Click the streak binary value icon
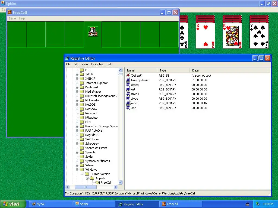Image resolution: width=278 pixels, height=208 pixels. point(128,94)
